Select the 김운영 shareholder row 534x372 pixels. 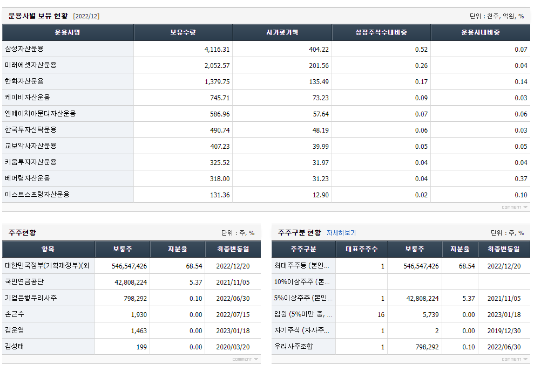click(131, 330)
